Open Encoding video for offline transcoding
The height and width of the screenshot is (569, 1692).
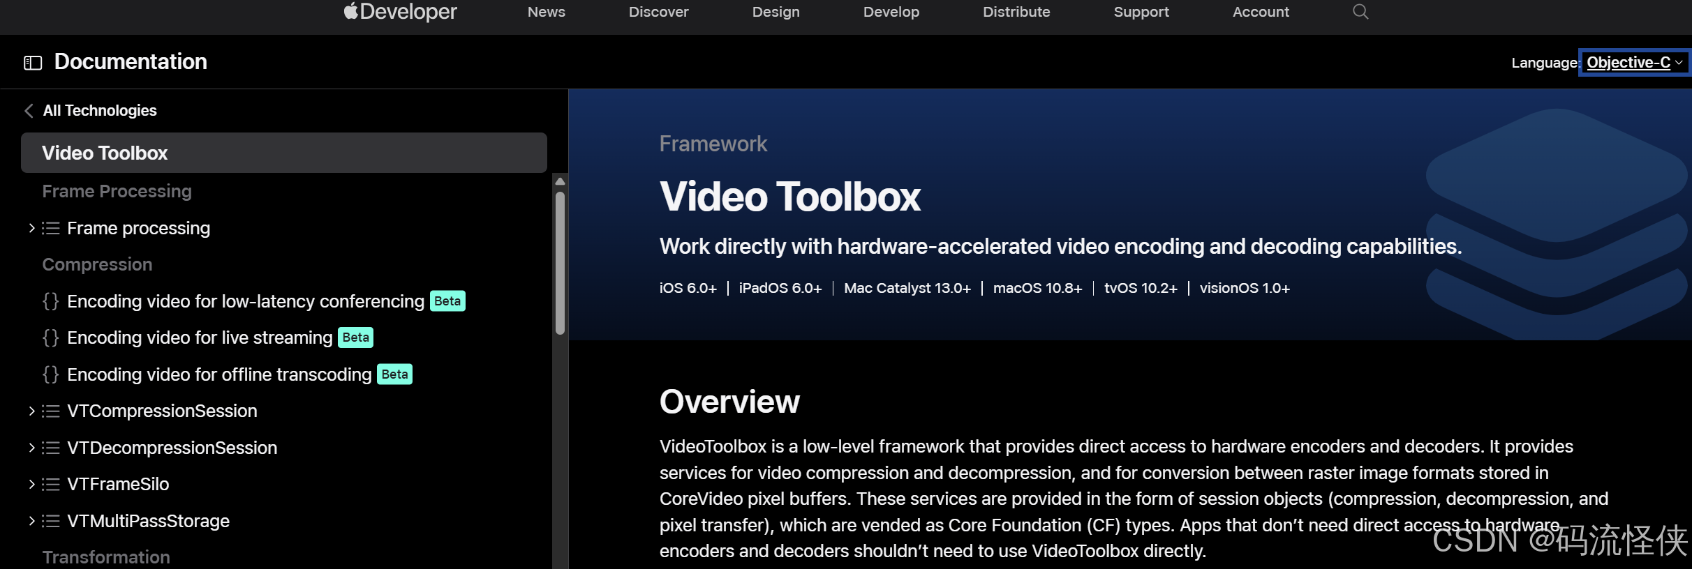coord(219,374)
